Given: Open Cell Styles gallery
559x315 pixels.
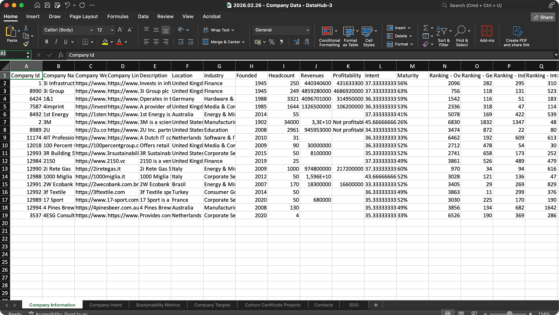Looking at the screenshot, I should (369, 36).
